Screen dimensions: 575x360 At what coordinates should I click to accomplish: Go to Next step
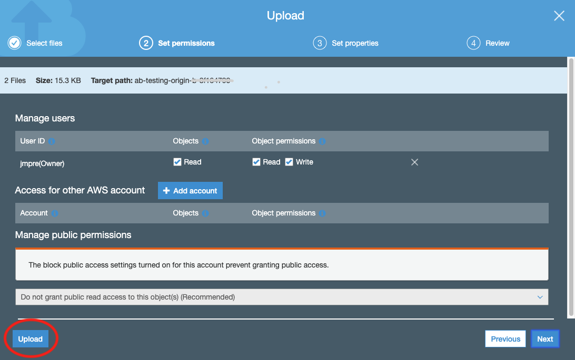tap(545, 339)
